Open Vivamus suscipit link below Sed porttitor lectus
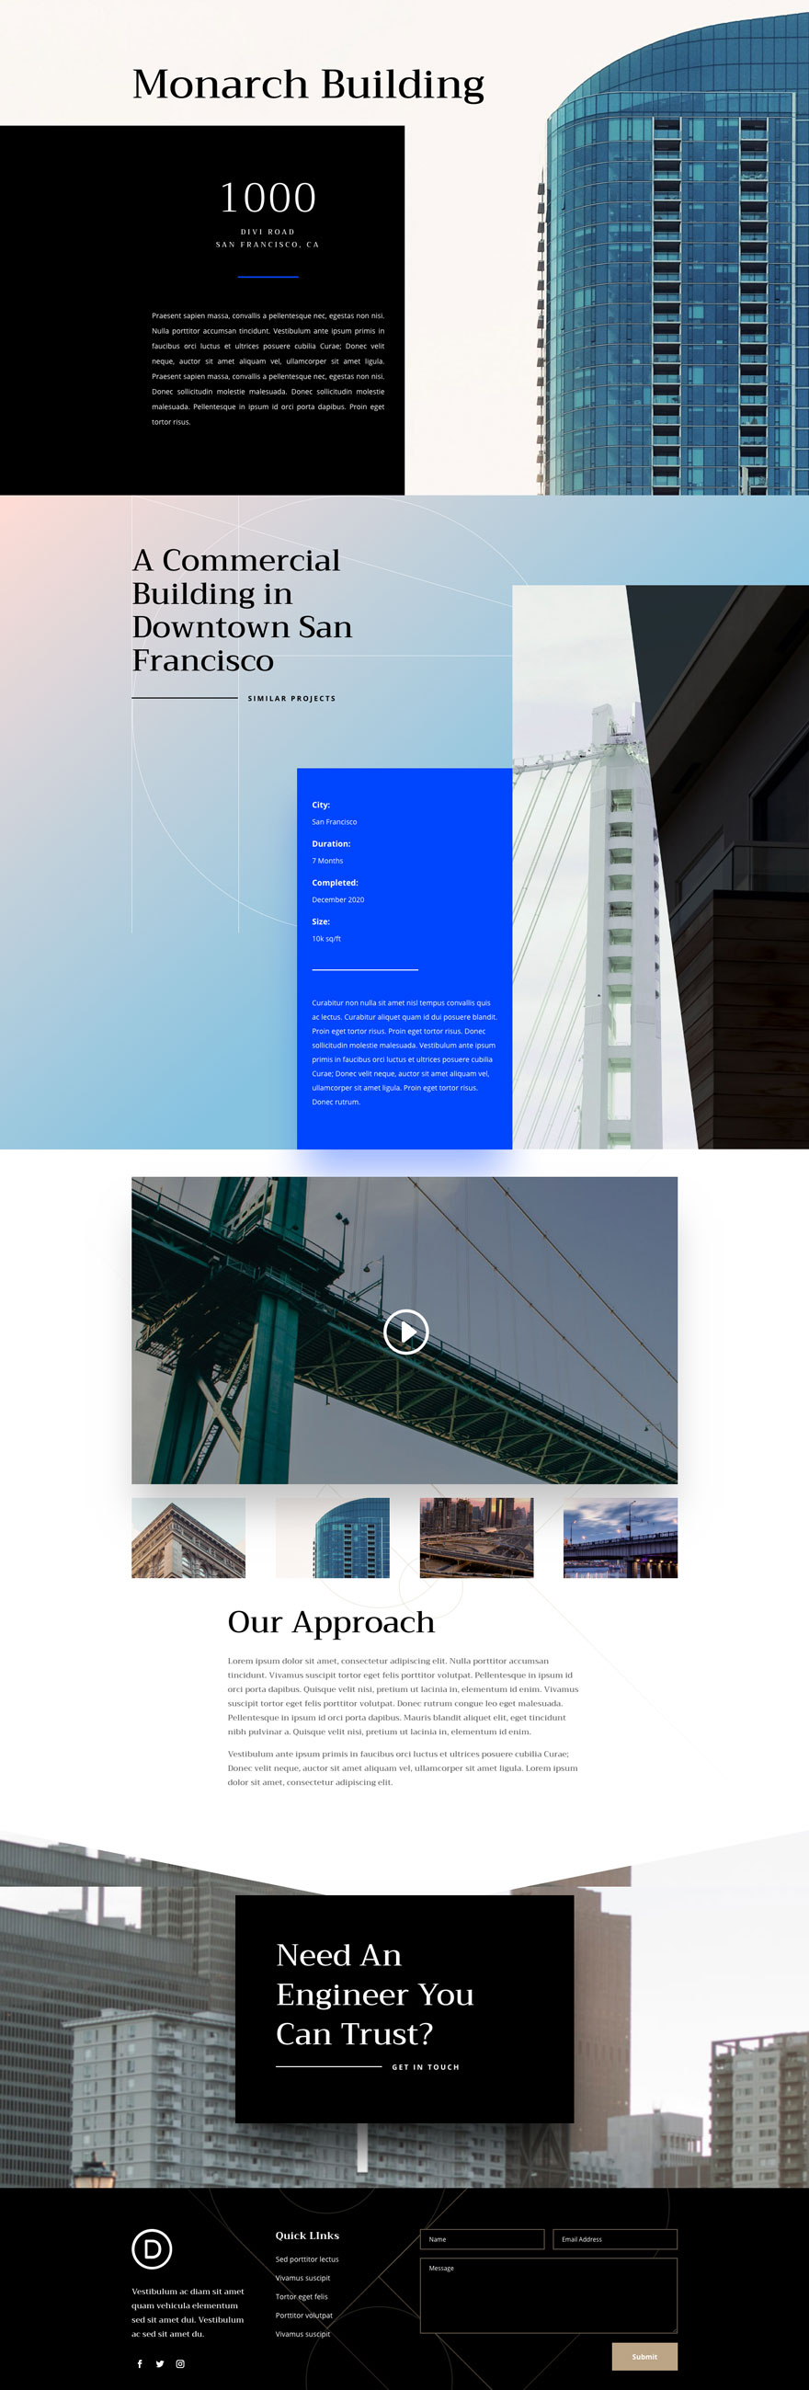Screen dimensions: 809x2390 302,2278
